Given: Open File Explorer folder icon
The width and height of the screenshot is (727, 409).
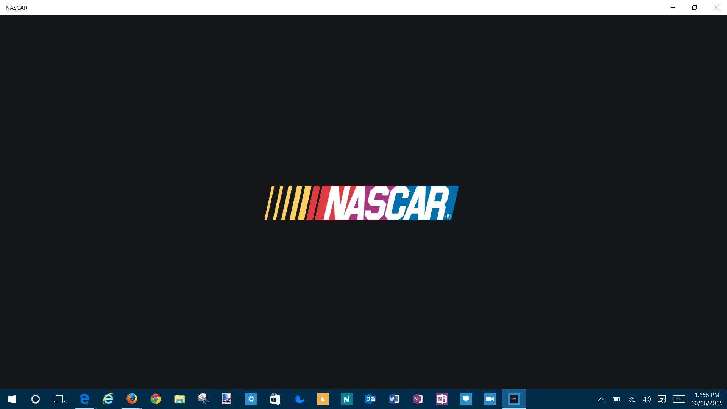Looking at the screenshot, I should point(179,399).
